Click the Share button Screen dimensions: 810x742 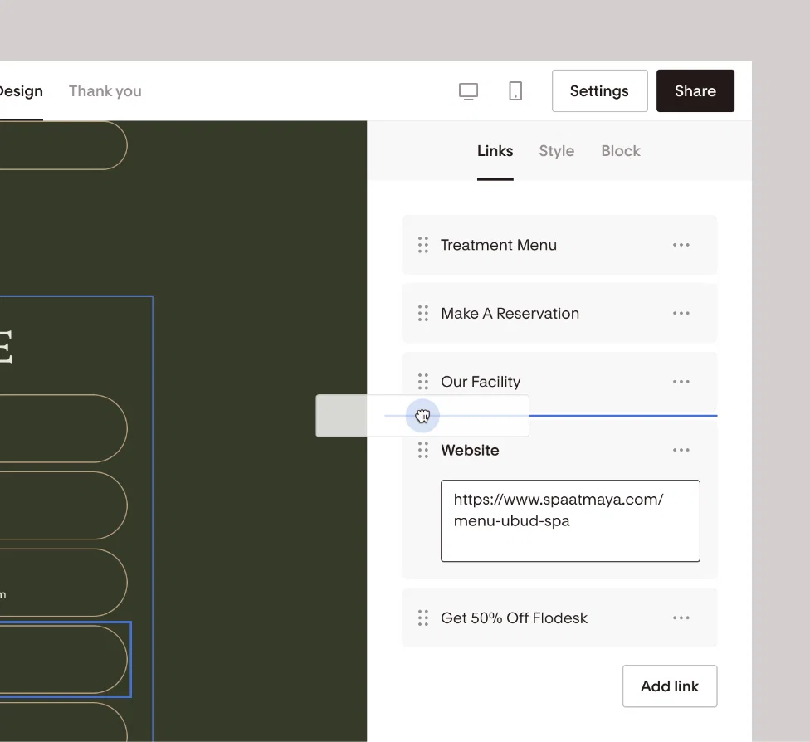pos(695,91)
